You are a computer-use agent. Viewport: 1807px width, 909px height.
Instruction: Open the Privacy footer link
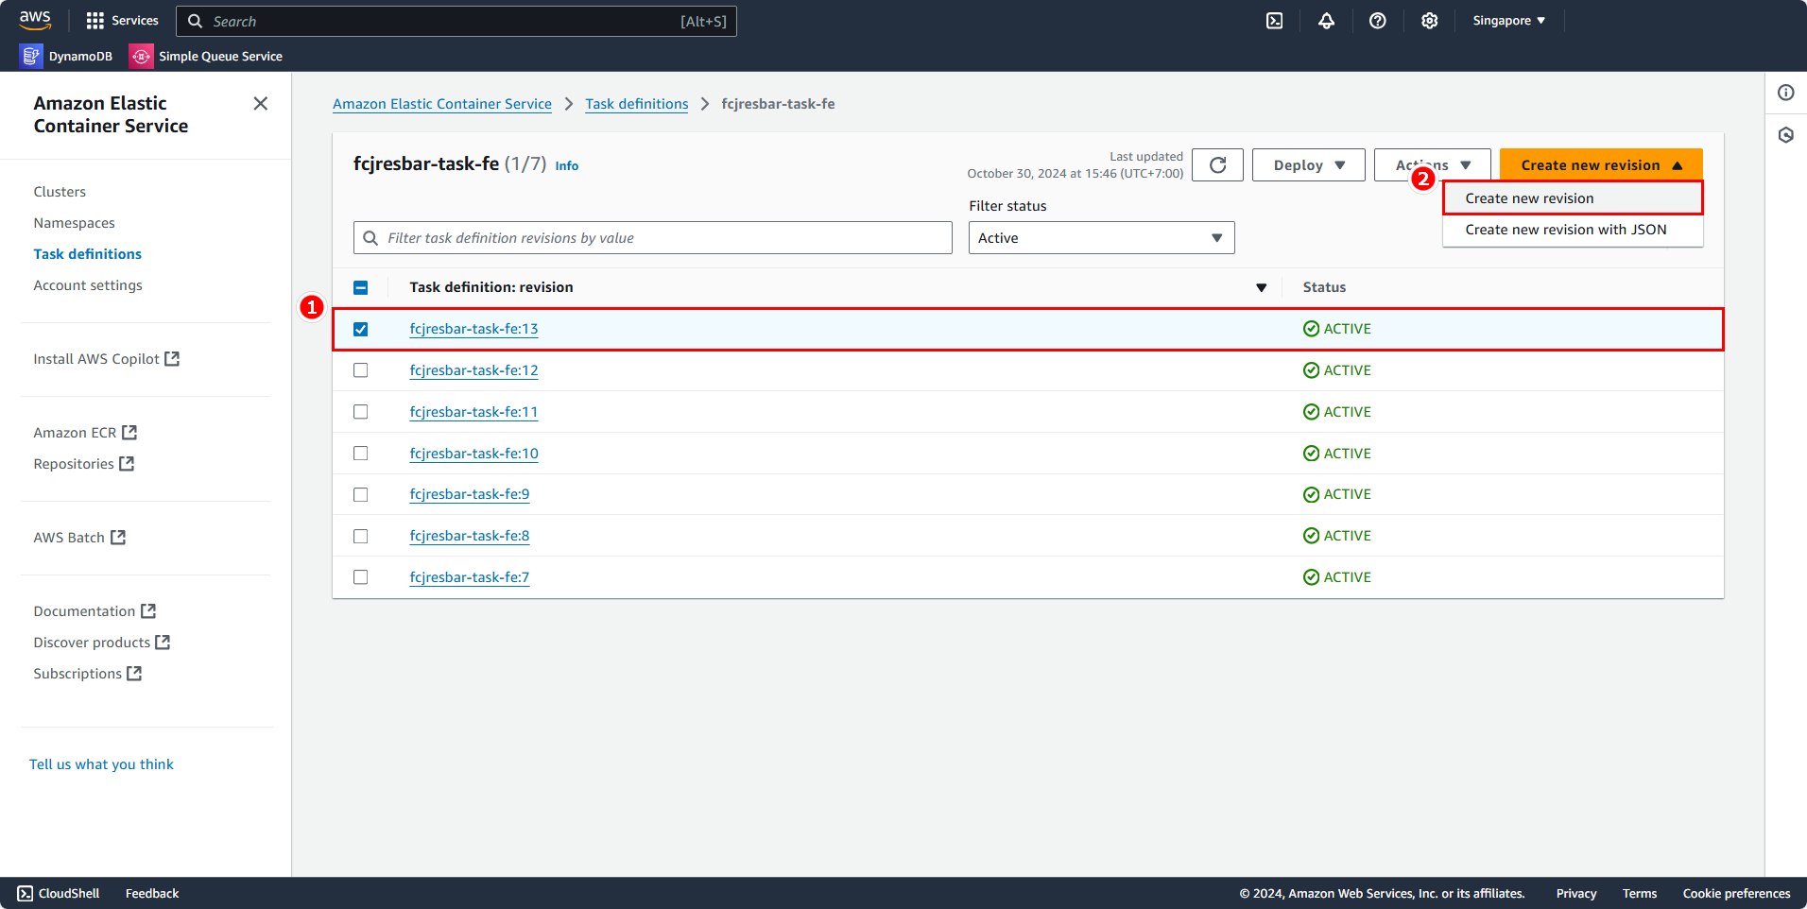[x=1576, y=894]
